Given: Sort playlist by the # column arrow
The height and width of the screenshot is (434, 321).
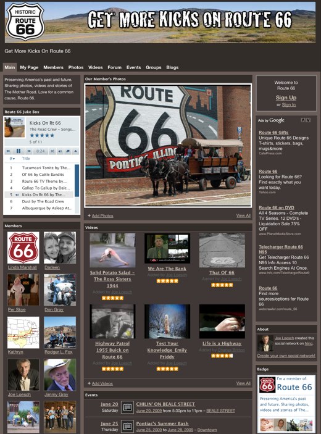Looking at the screenshot, I should click(x=12, y=159).
